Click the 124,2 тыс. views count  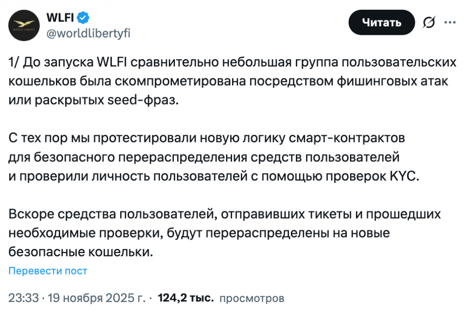point(186,298)
